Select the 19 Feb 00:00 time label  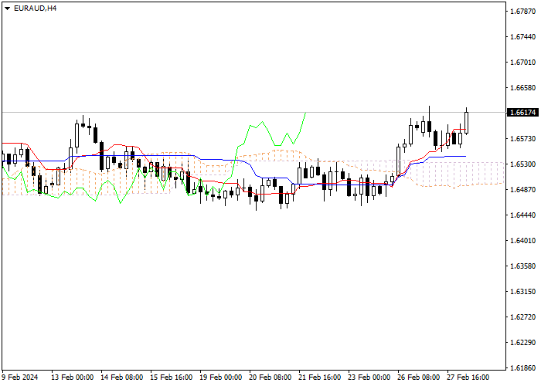221,378
